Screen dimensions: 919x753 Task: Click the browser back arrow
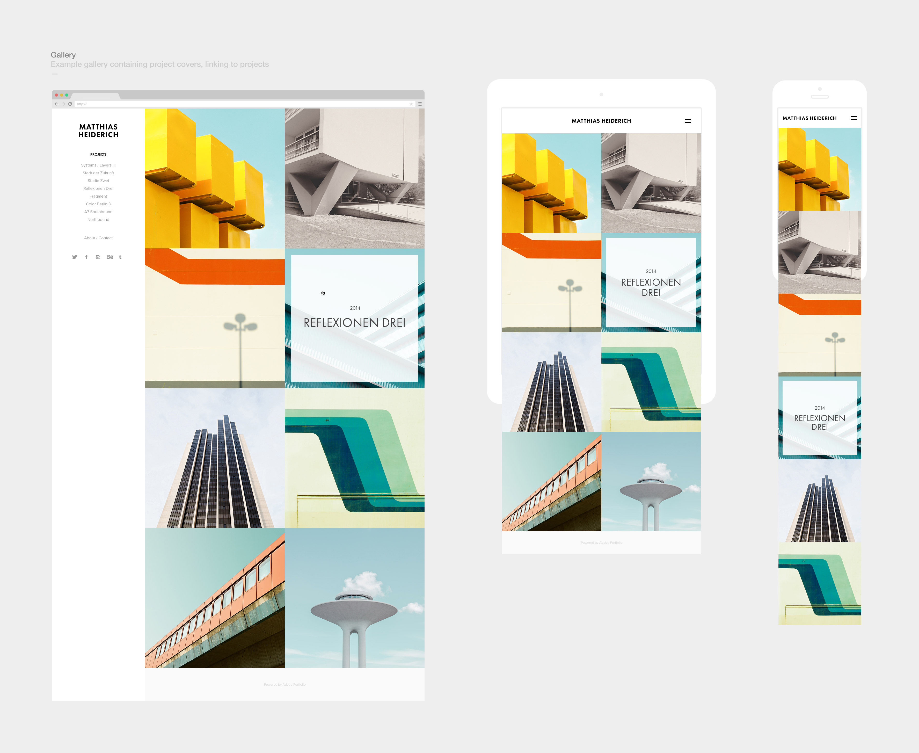[56, 104]
